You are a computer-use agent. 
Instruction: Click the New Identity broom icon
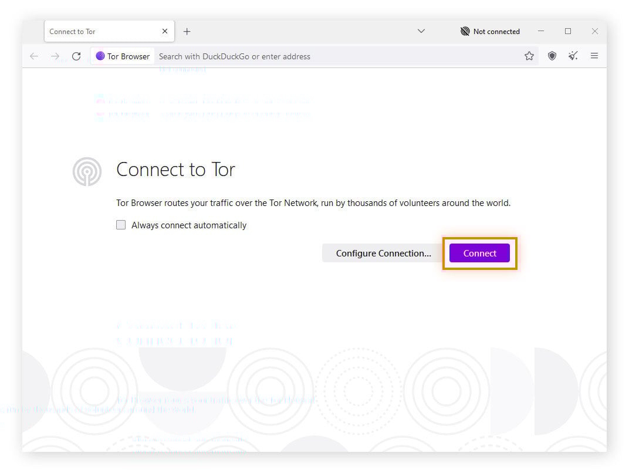(x=573, y=55)
